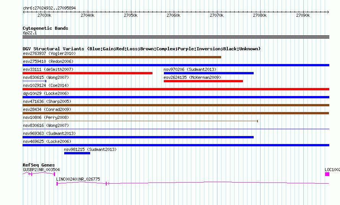
Task: Click the LINC00240|NR_026775 gene label
Action: pyautogui.click(x=78, y=179)
